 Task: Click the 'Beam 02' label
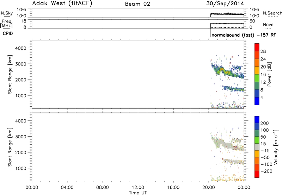tap(137, 4)
